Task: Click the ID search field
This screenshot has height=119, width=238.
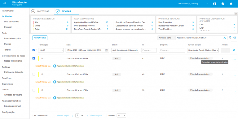Action: pyautogui.click(x=149, y=50)
